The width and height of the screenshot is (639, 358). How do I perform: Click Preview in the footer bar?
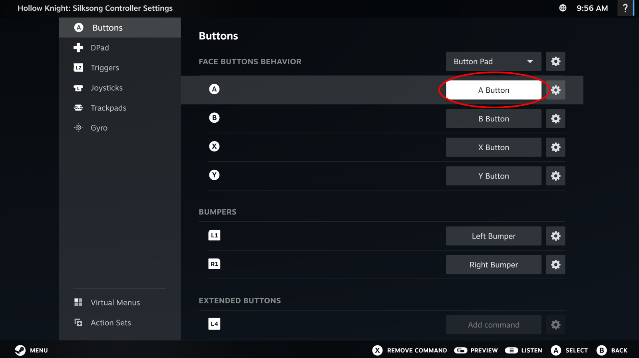coord(476,350)
